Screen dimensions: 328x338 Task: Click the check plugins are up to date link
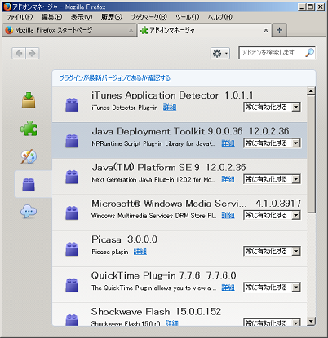tap(115, 78)
